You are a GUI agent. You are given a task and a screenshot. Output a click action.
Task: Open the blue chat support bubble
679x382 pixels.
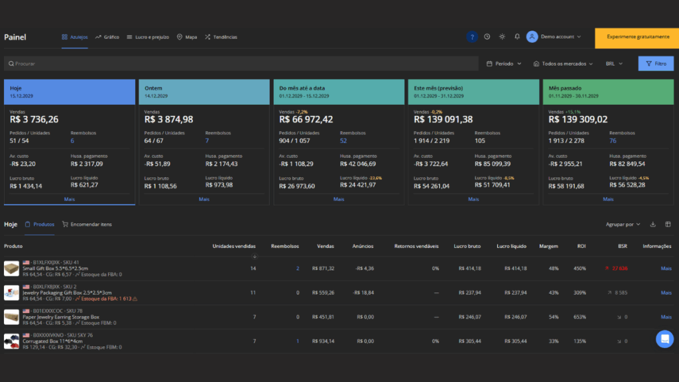click(x=664, y=338)
